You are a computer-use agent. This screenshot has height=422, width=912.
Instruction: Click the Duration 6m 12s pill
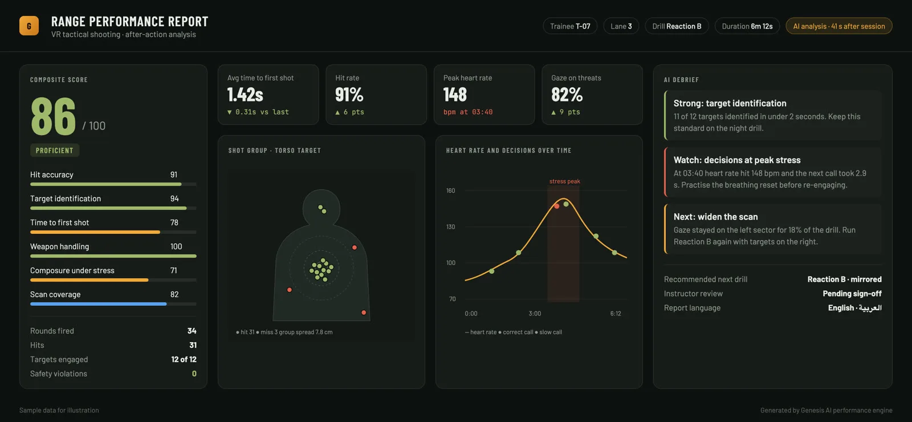click(747, 26)
